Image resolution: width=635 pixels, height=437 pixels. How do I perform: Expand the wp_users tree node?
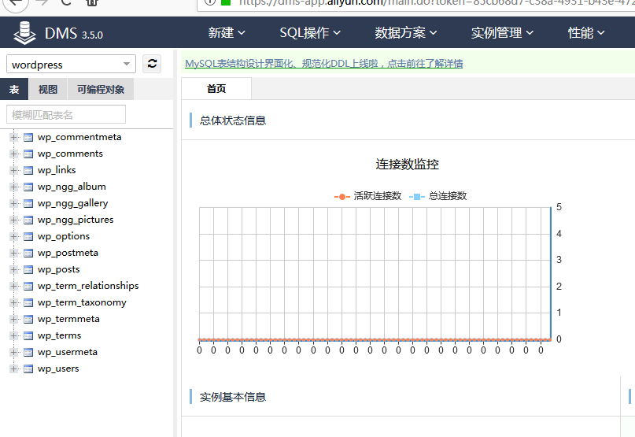click(13, 369)
